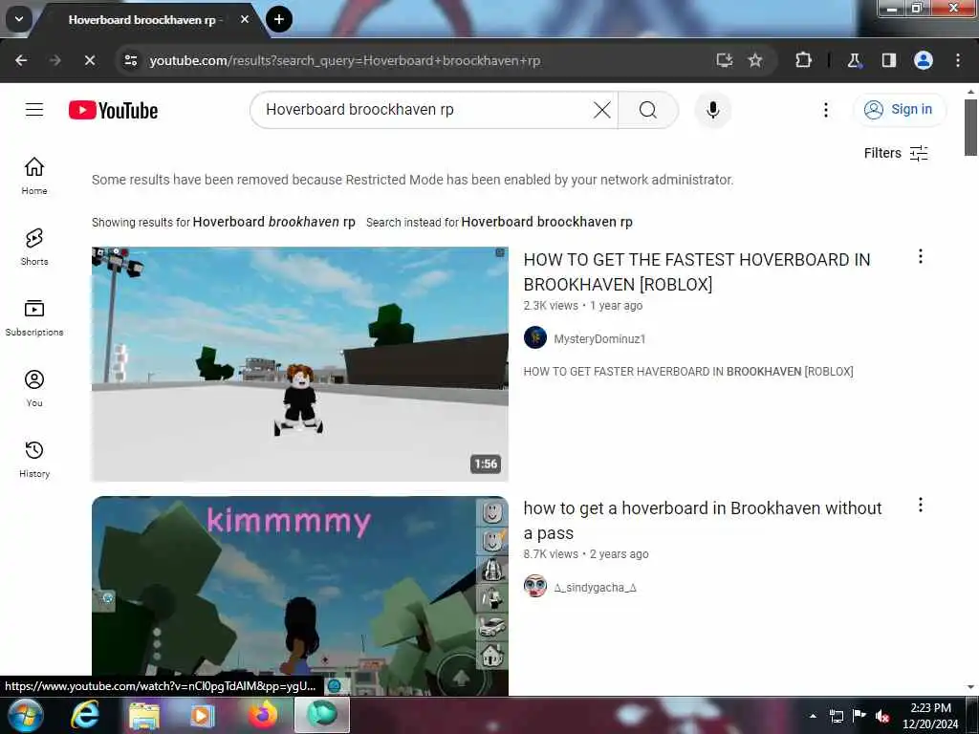
Task: Open Shorts in the sidebar
Action: click(x=34, y=247)
